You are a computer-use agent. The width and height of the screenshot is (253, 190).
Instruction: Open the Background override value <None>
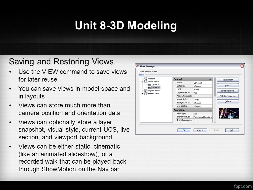tap(203, 103)
